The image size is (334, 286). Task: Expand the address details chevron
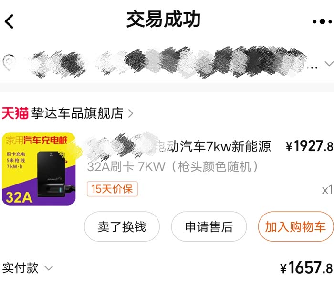(329, 63)
